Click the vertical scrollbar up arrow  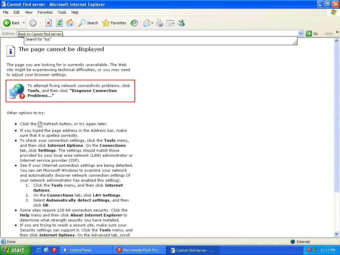click(x=337, y=41)
